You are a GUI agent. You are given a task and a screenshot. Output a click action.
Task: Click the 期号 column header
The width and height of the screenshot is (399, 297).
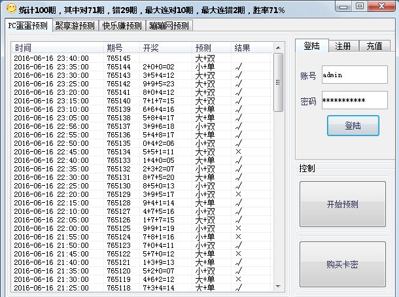point(122,48)
